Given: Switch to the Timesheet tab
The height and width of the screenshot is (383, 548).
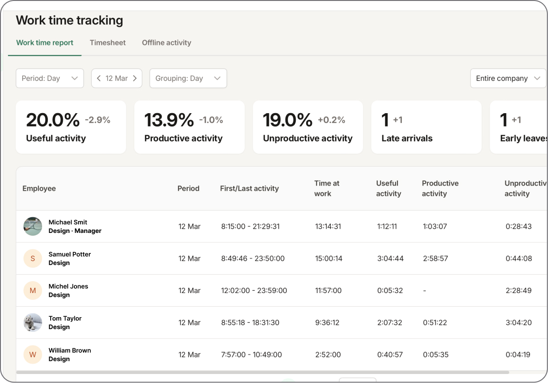Looking at the screenshot, I should 108,43.
